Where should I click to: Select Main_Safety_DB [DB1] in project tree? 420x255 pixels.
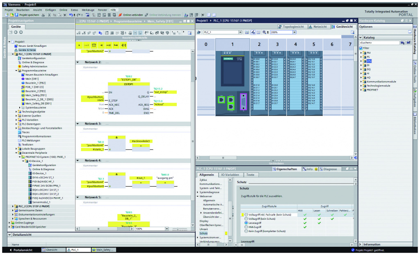coord(38,104)
